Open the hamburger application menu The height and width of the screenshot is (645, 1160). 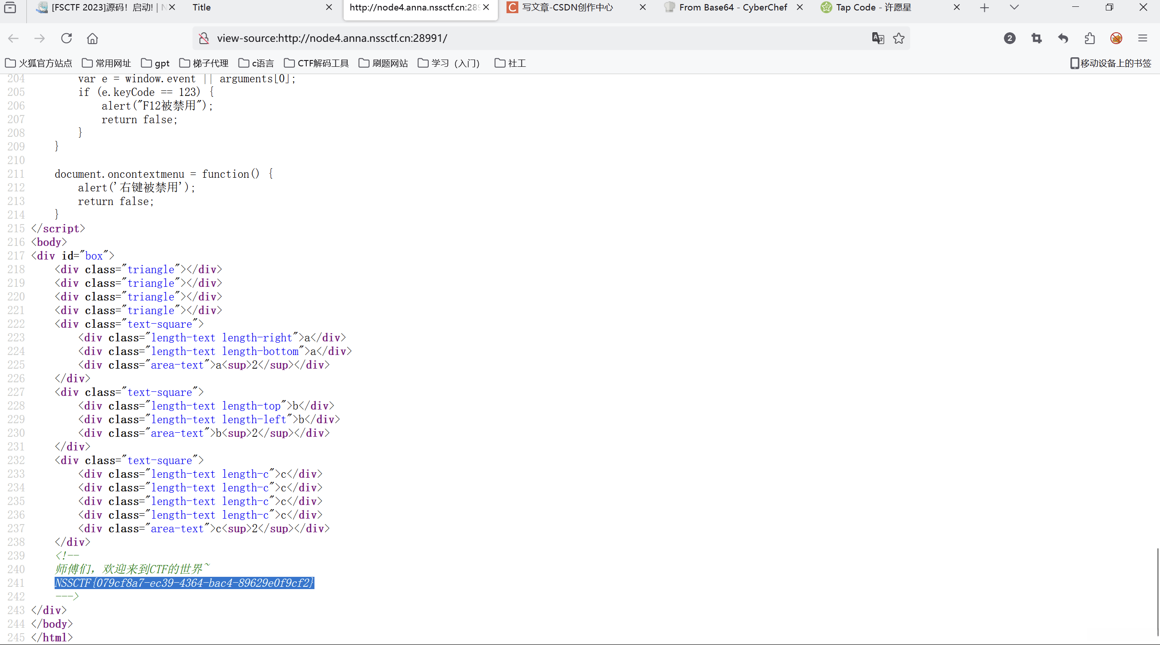click(x=1143, y=38)
